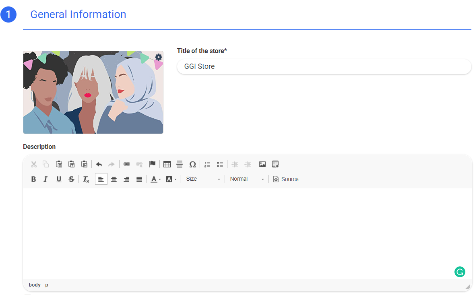Open the font Size dropdown
The width and height of the screenshot is (475, 295).
click(203, 179)
